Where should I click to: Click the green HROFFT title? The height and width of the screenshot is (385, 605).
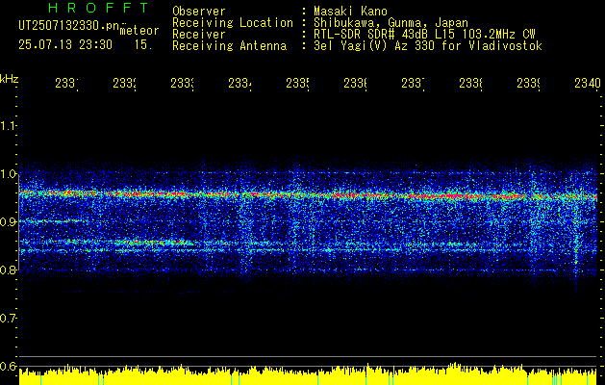coord(98,8)
